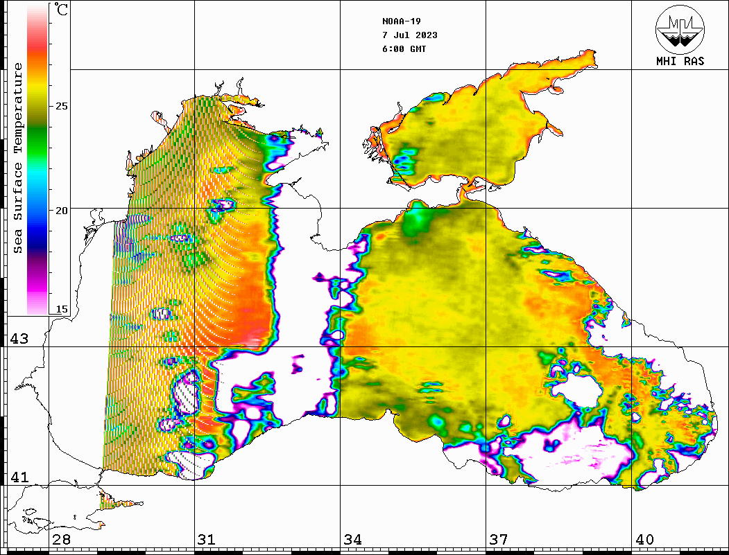Click the '25' tick on the temperature scale
Image resolution: width=729 pixels, height=555 pixels.
61,106
